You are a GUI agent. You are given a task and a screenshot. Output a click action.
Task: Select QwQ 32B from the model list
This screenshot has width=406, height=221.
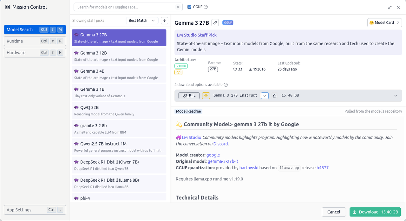pyautogui.click(x=119, y=110)
